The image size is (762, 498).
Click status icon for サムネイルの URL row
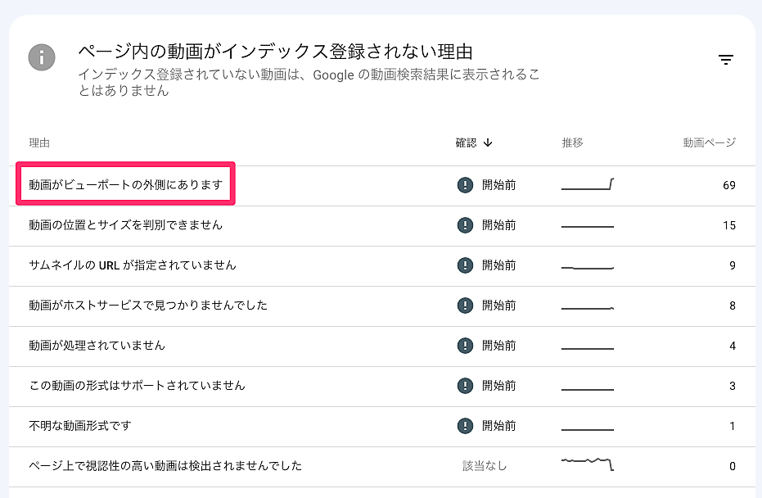click(465, 265)
